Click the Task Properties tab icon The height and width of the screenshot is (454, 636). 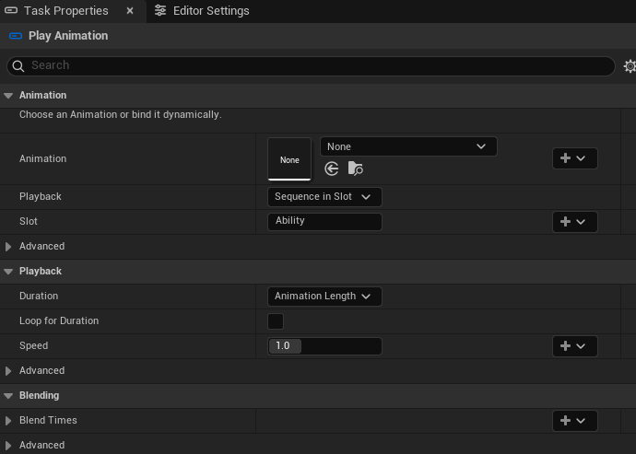(x=11, y=10)
